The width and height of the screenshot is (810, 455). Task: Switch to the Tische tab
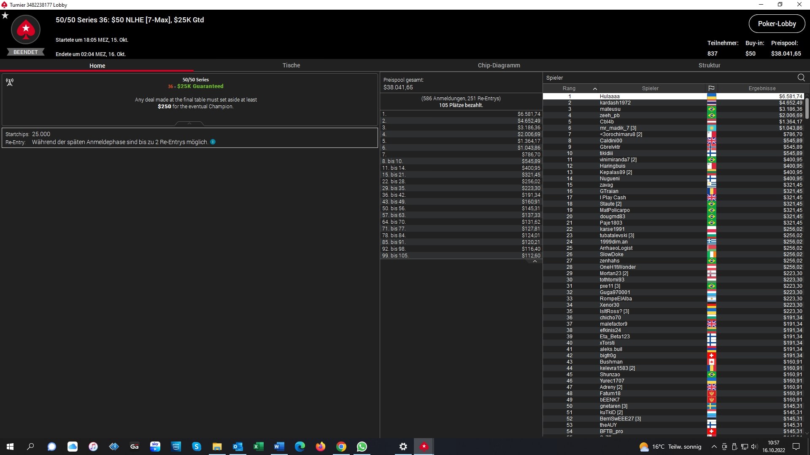pos(291,65)
